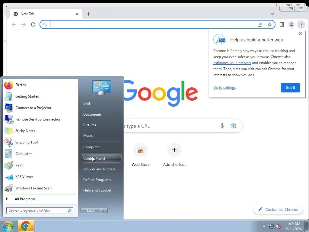Open XPS Viewer
This screenshot has width=309, height=232.
(40, 176)
